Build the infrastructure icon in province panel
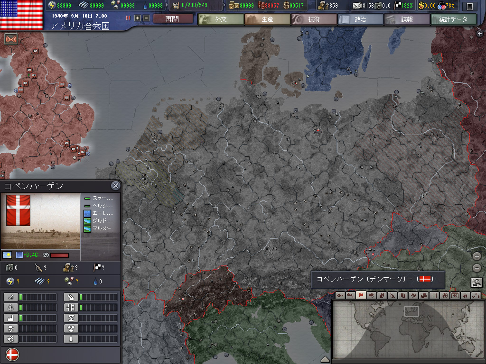This screenshot has height=364, width=486. tap(71, 308)
